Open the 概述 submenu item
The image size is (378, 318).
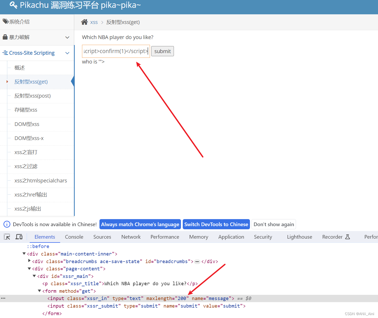[x=37, y=68]
